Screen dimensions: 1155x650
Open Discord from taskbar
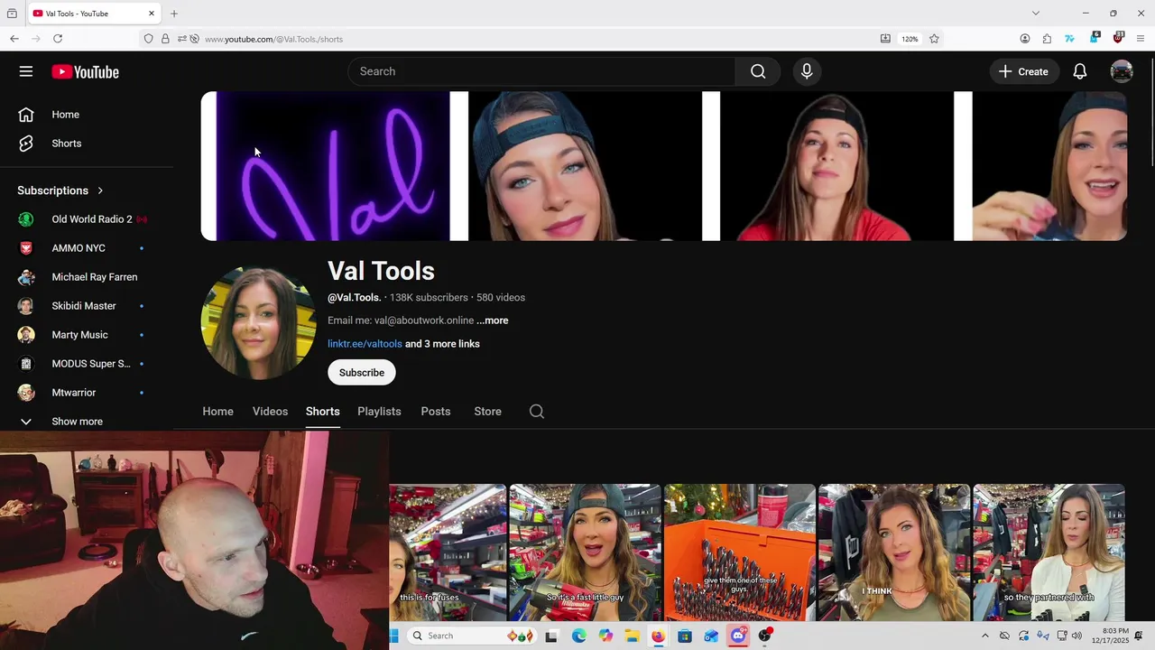tap(738, 636)
